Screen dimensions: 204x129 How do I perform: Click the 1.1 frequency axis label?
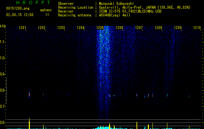(x=3, y=42)
